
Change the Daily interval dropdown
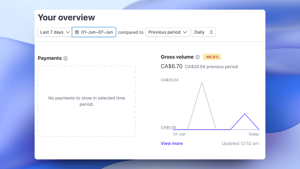(x=203, y=32)
